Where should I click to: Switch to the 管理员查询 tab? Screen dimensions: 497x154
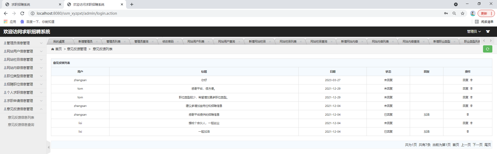coord(141,41)
